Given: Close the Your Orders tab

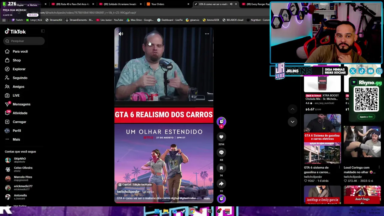Looking at the screenshot, I should (188, 4).
